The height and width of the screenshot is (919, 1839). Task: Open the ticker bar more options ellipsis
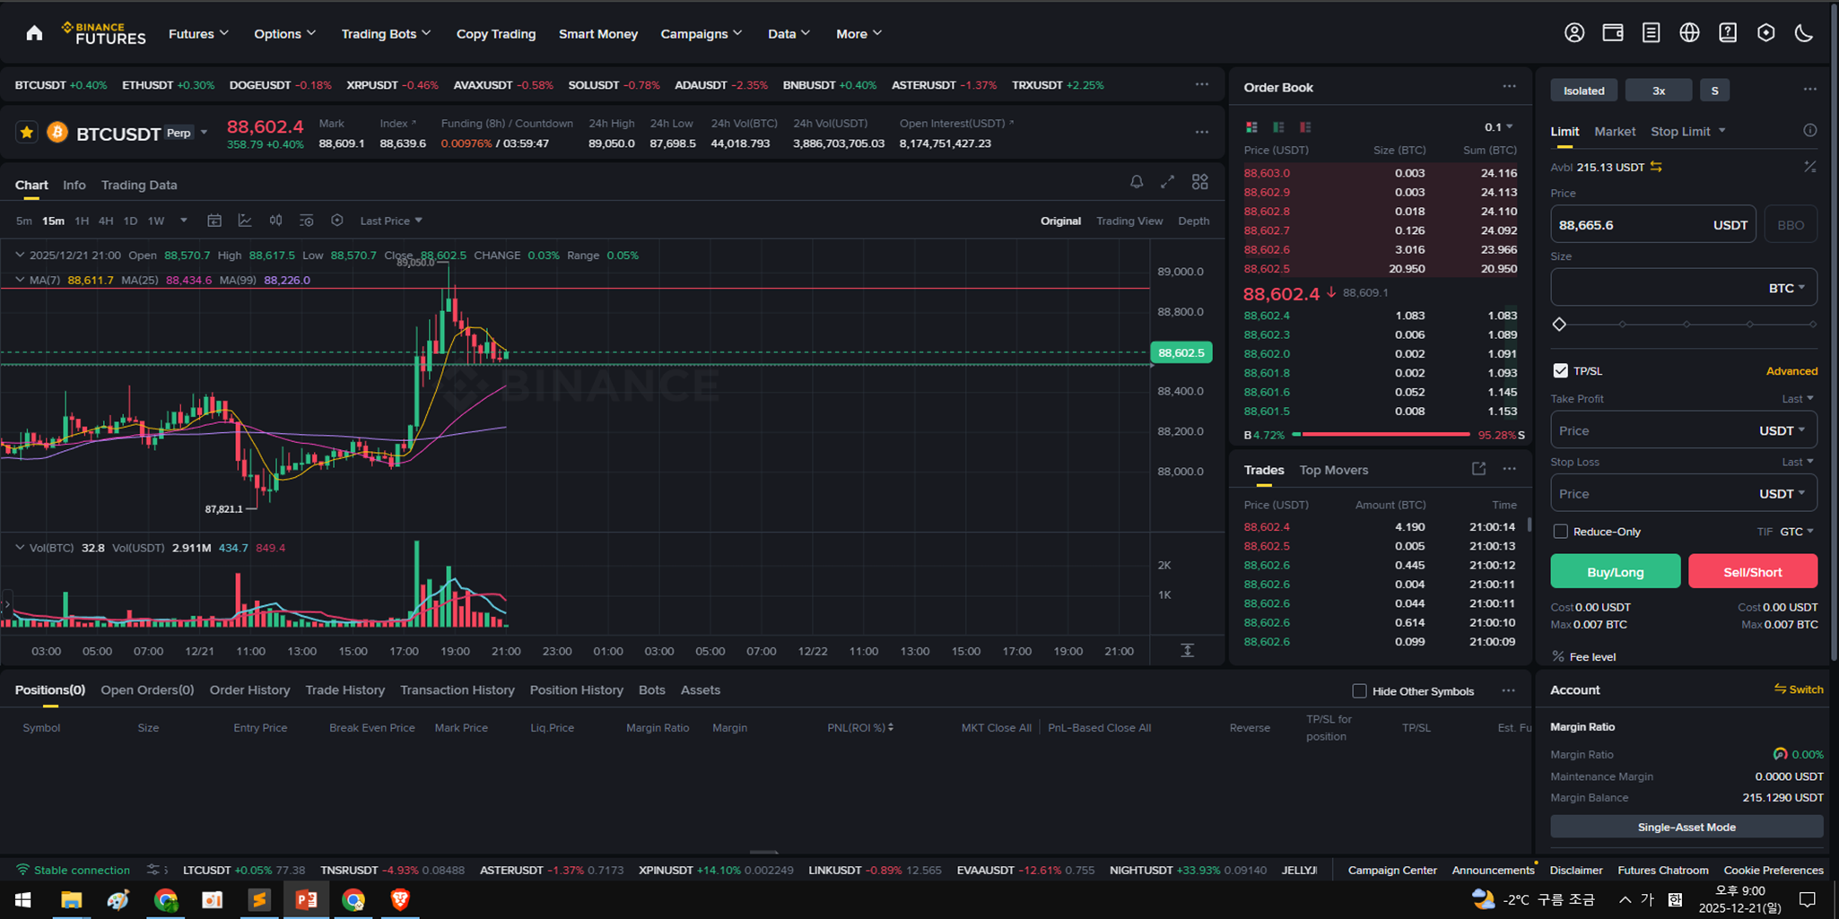tap(1202, 84)
